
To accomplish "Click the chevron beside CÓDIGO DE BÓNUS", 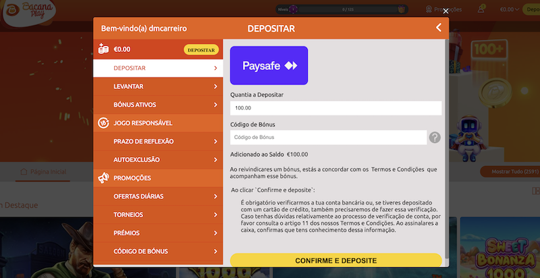I will [215, 251].
